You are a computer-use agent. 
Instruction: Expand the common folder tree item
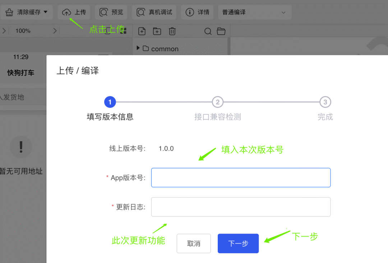pyautogui.click(x=138, y=48)
